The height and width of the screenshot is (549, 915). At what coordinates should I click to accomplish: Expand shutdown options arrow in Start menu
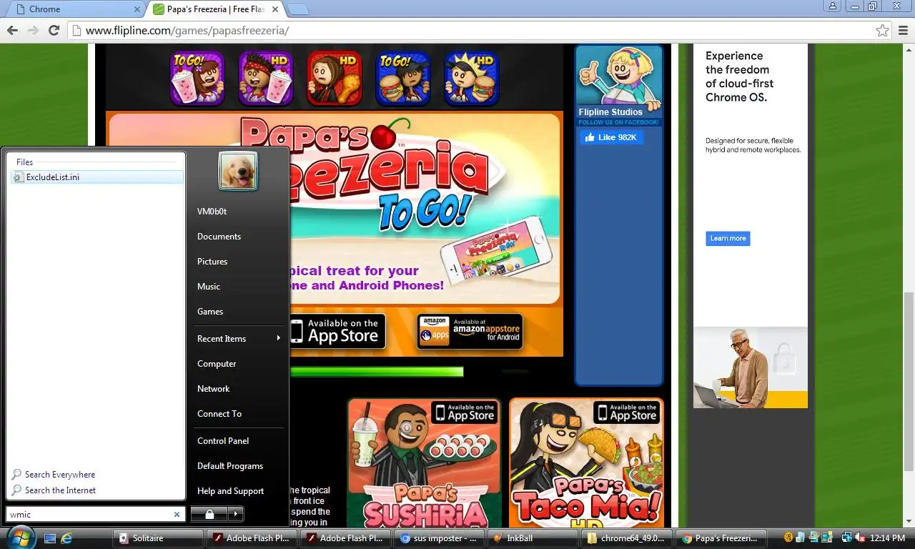236,513
